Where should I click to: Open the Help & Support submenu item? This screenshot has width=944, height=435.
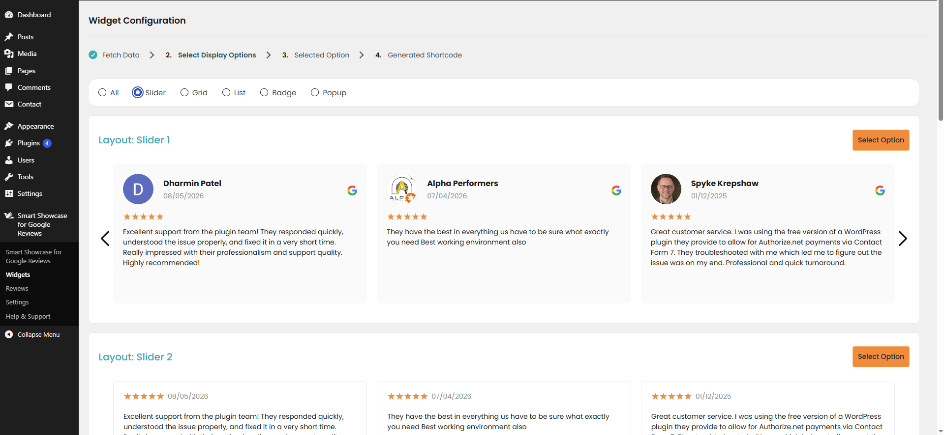(28, 316)
